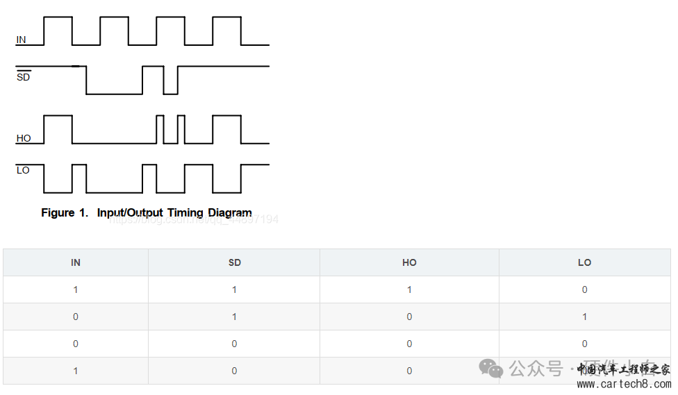Image resolution: width=678 pixels, height=395 pixels.
Task: Click the LO waveform label
Action: coord(23,170)
